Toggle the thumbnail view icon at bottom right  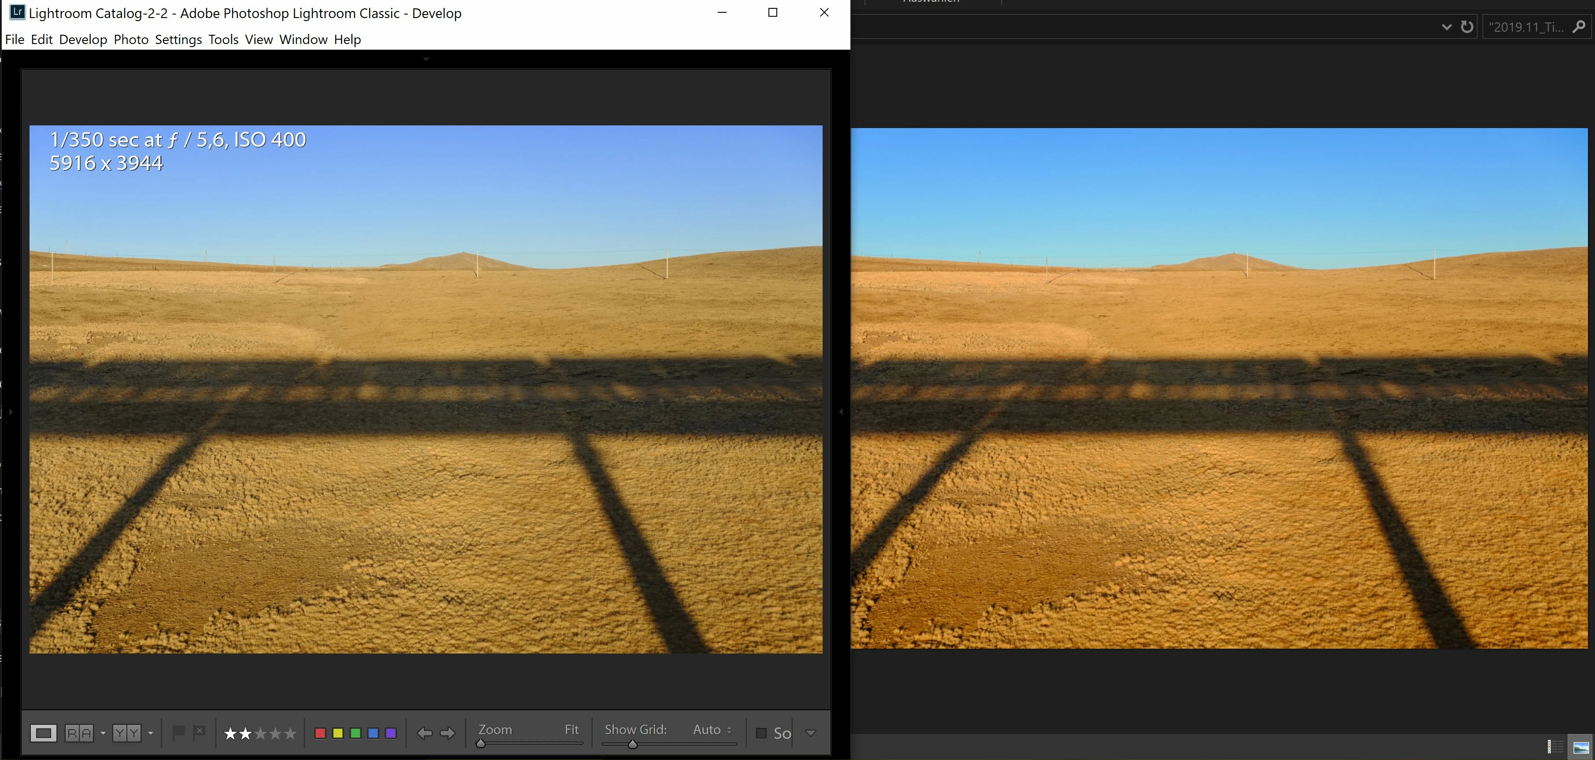tap(1581, 747)
